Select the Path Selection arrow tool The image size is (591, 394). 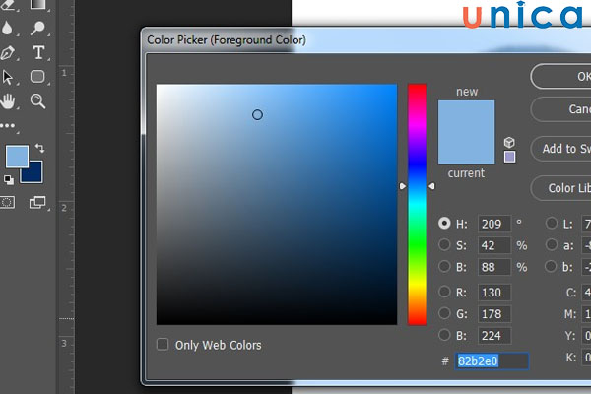(x=7, y=77)
